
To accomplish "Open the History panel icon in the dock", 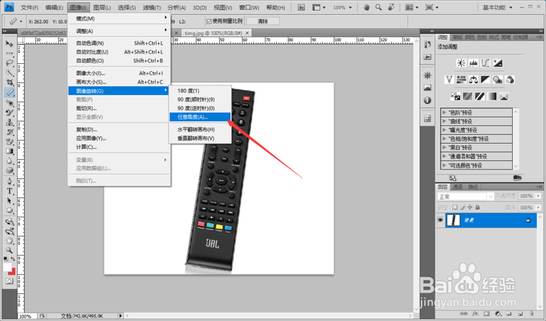I will click(x=428, y=44).
